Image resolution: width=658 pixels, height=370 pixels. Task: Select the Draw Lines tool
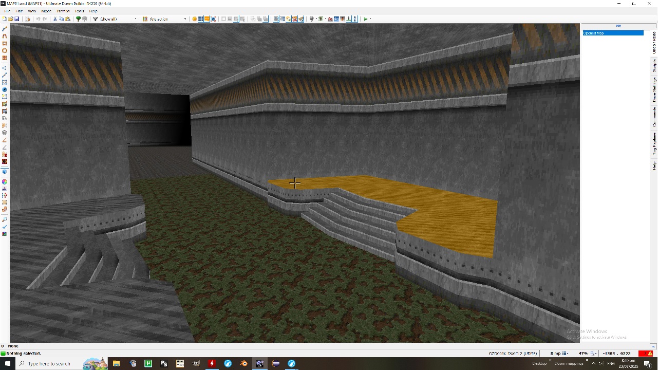click(x=5, y=29)
